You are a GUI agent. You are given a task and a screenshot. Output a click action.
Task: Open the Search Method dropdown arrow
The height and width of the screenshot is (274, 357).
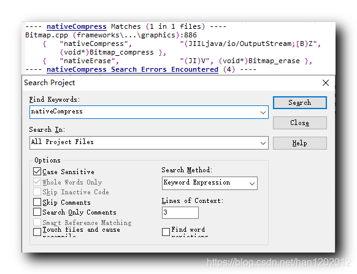coord(252,183)
